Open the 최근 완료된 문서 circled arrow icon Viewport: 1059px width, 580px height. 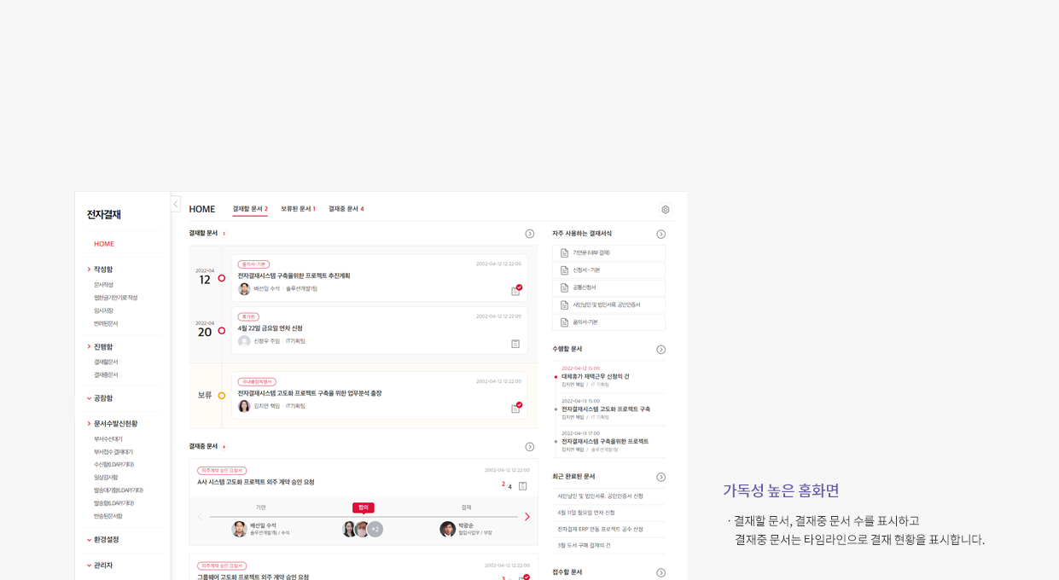click(x=660, y=478)
